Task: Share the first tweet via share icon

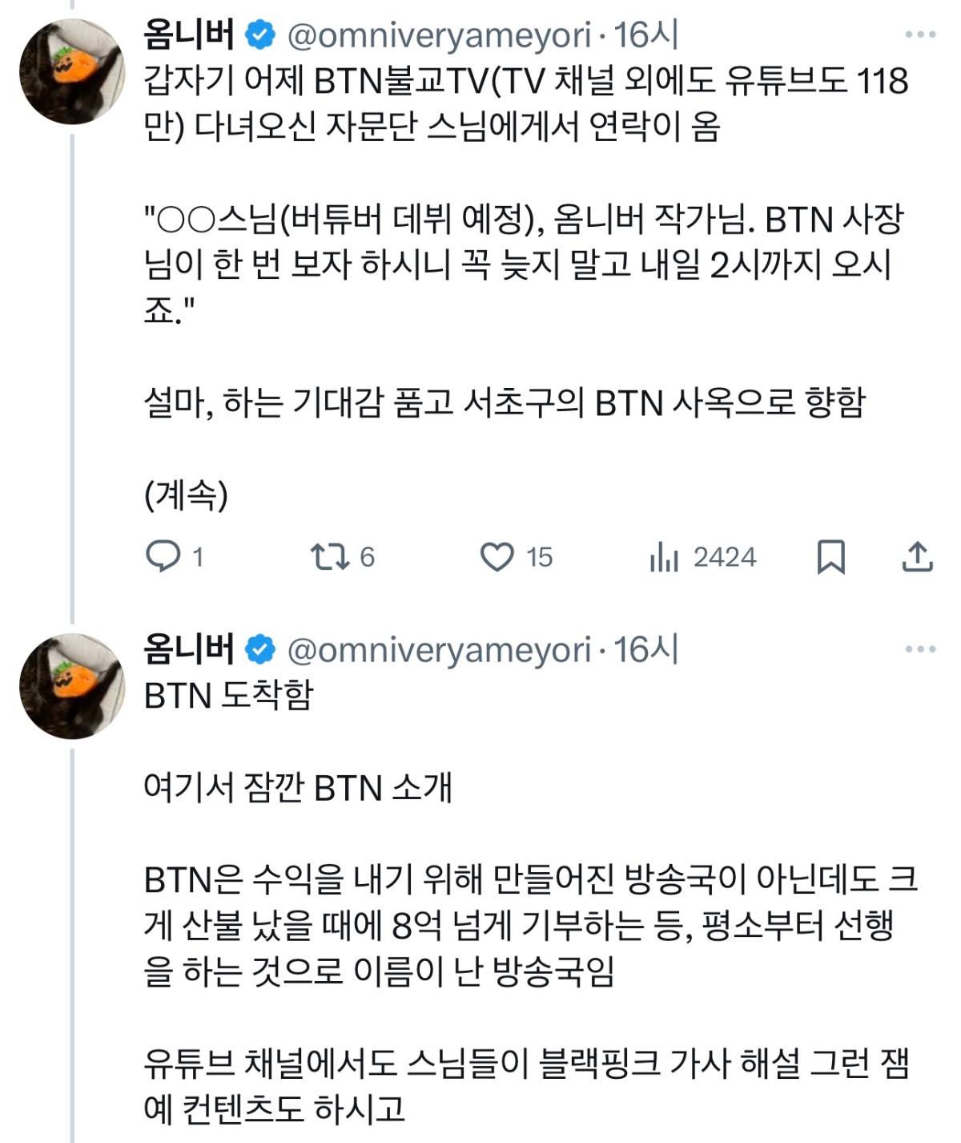Action: (917, 556)
